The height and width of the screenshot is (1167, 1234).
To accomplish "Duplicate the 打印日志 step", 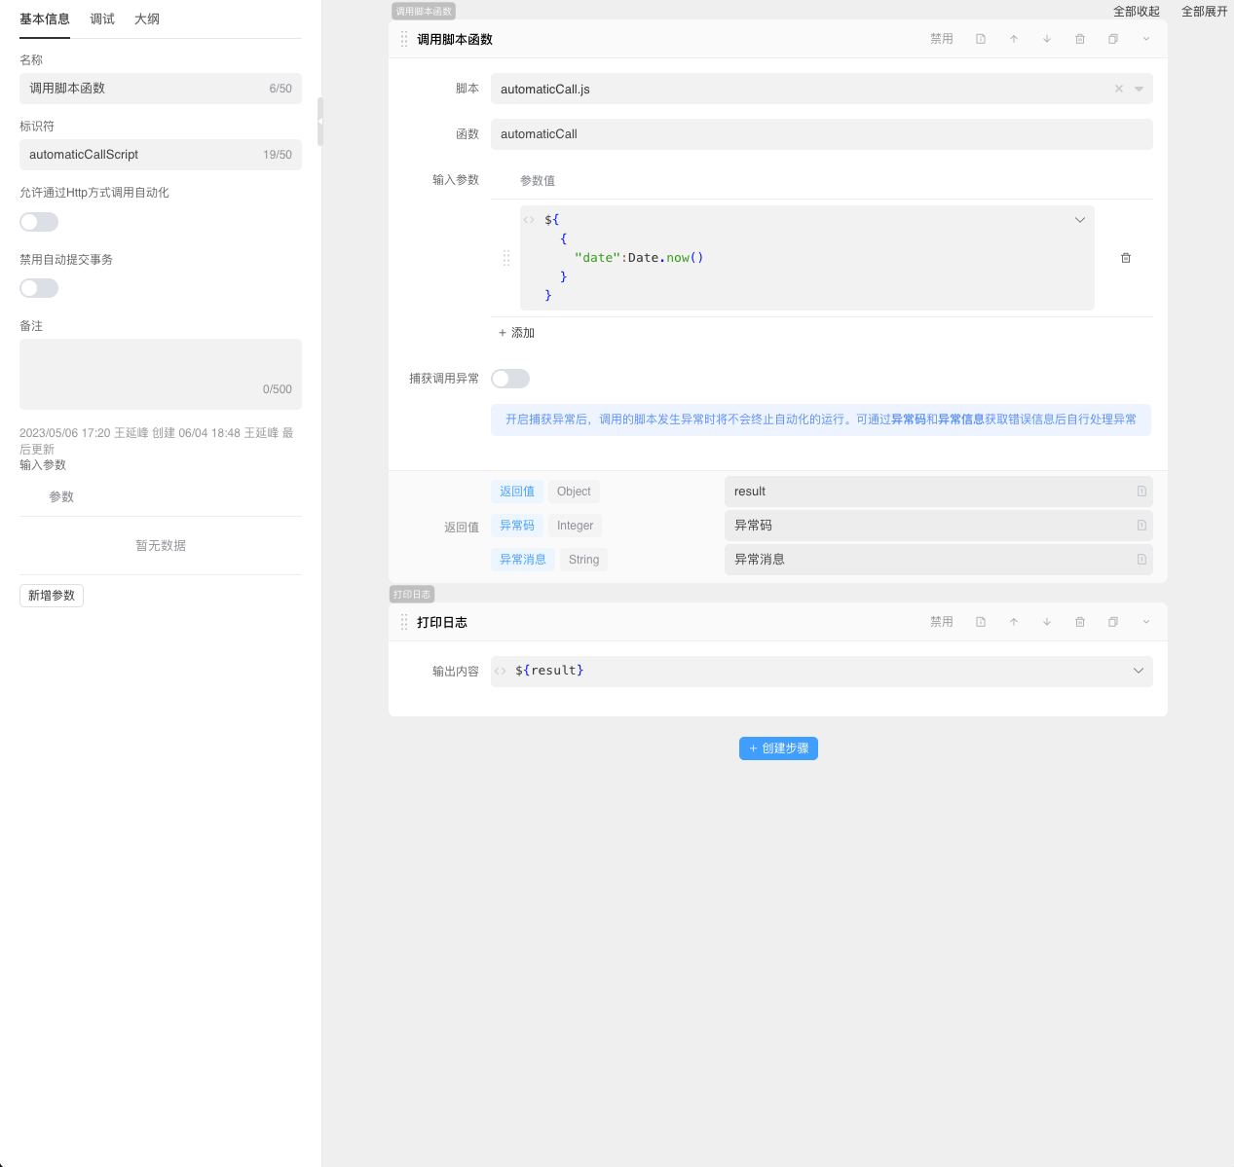I will click(1113, 622).
